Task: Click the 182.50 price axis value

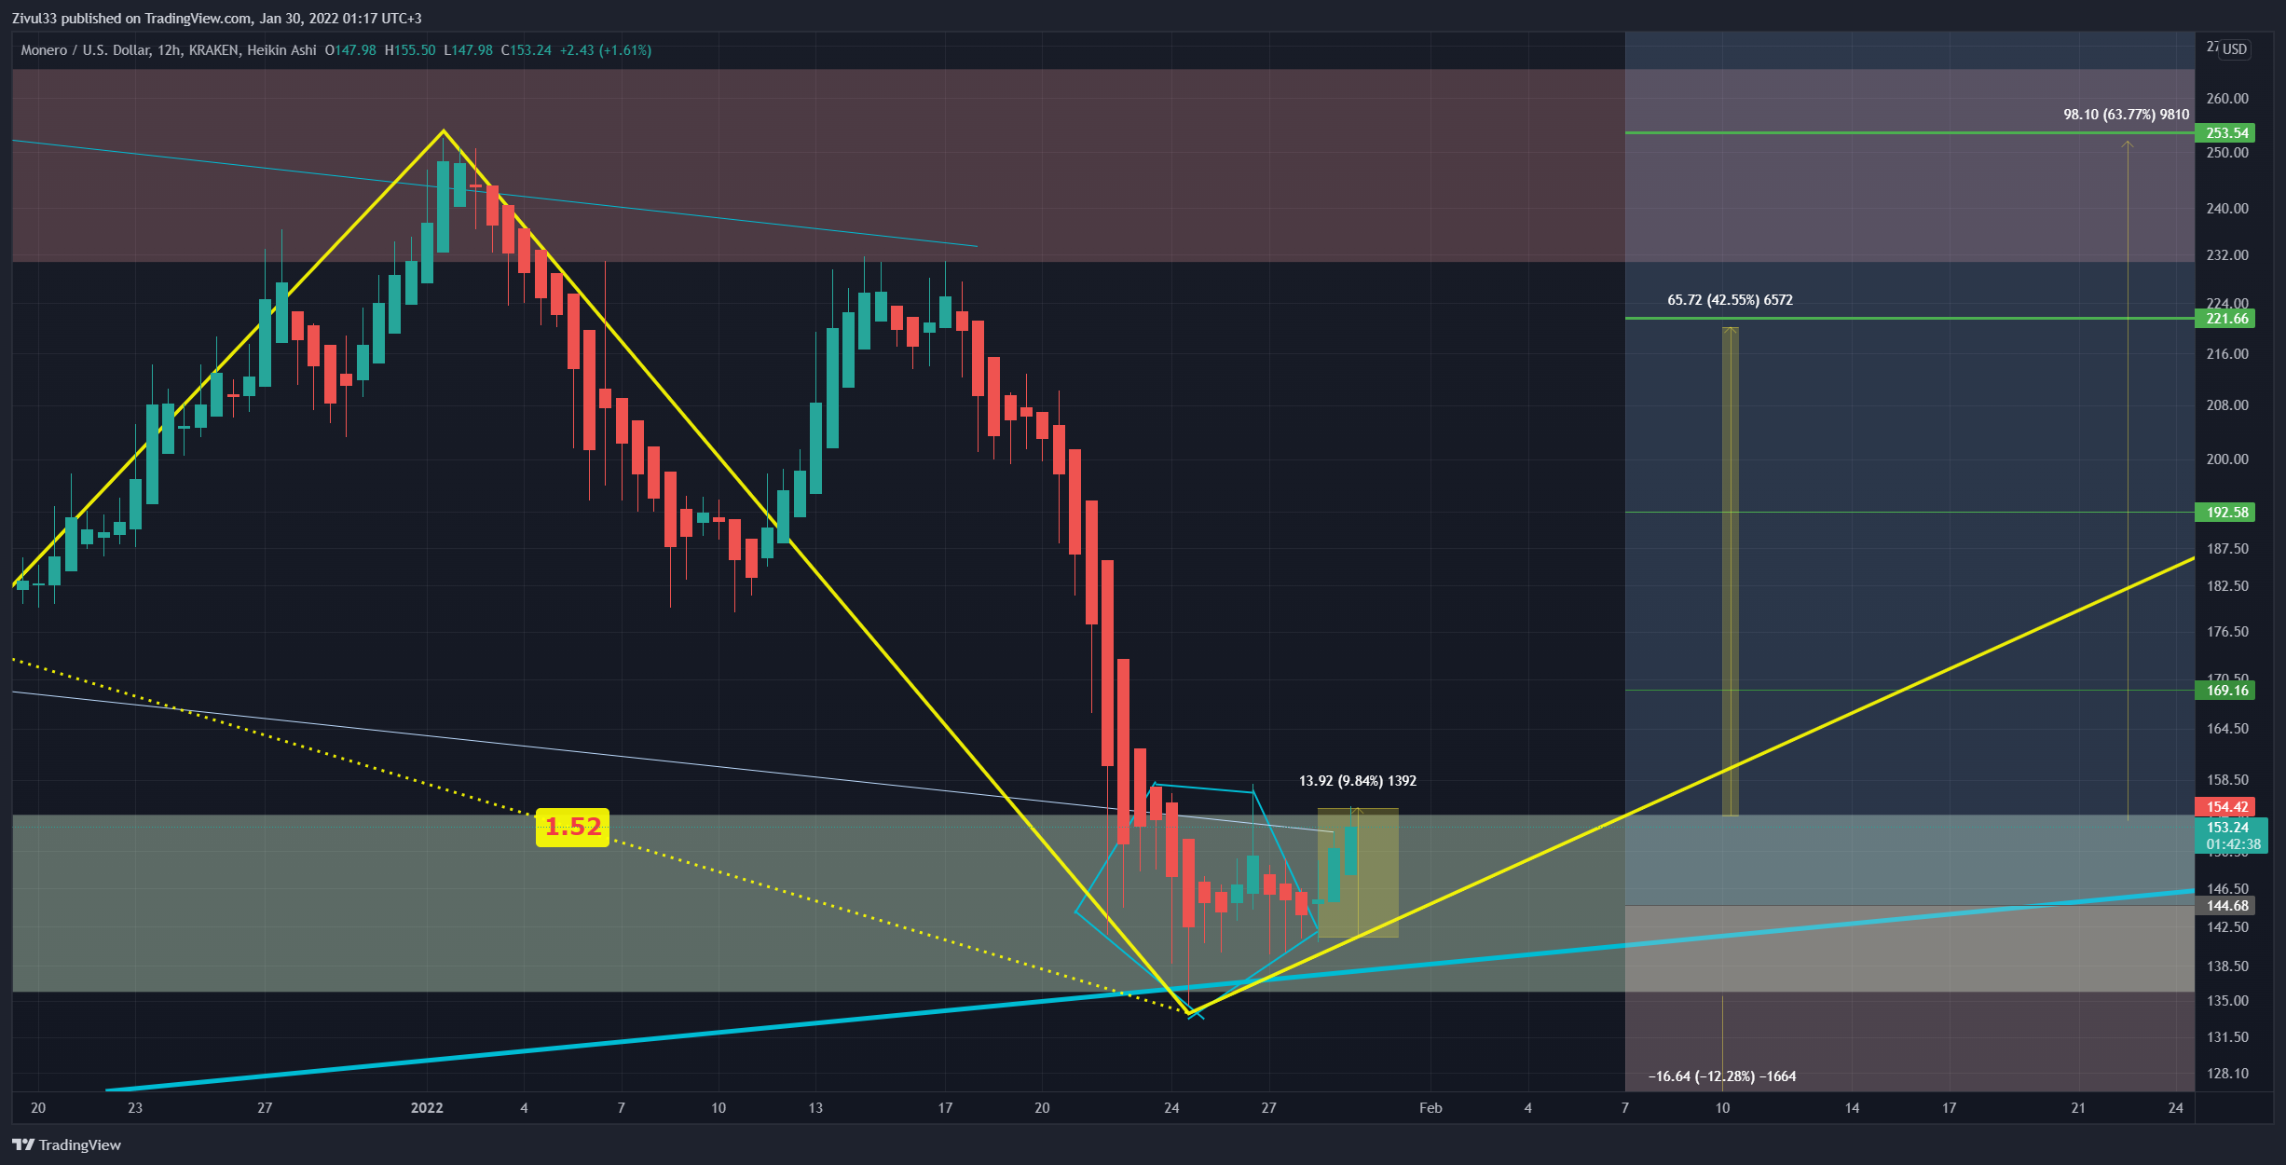Action: click(2227, 586)
